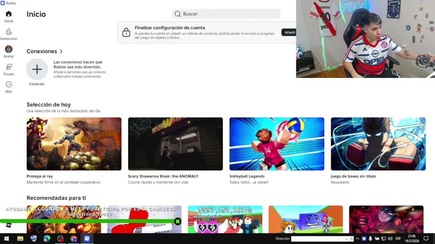Open the Inicio home icon in sidebar

coord(9,14)
